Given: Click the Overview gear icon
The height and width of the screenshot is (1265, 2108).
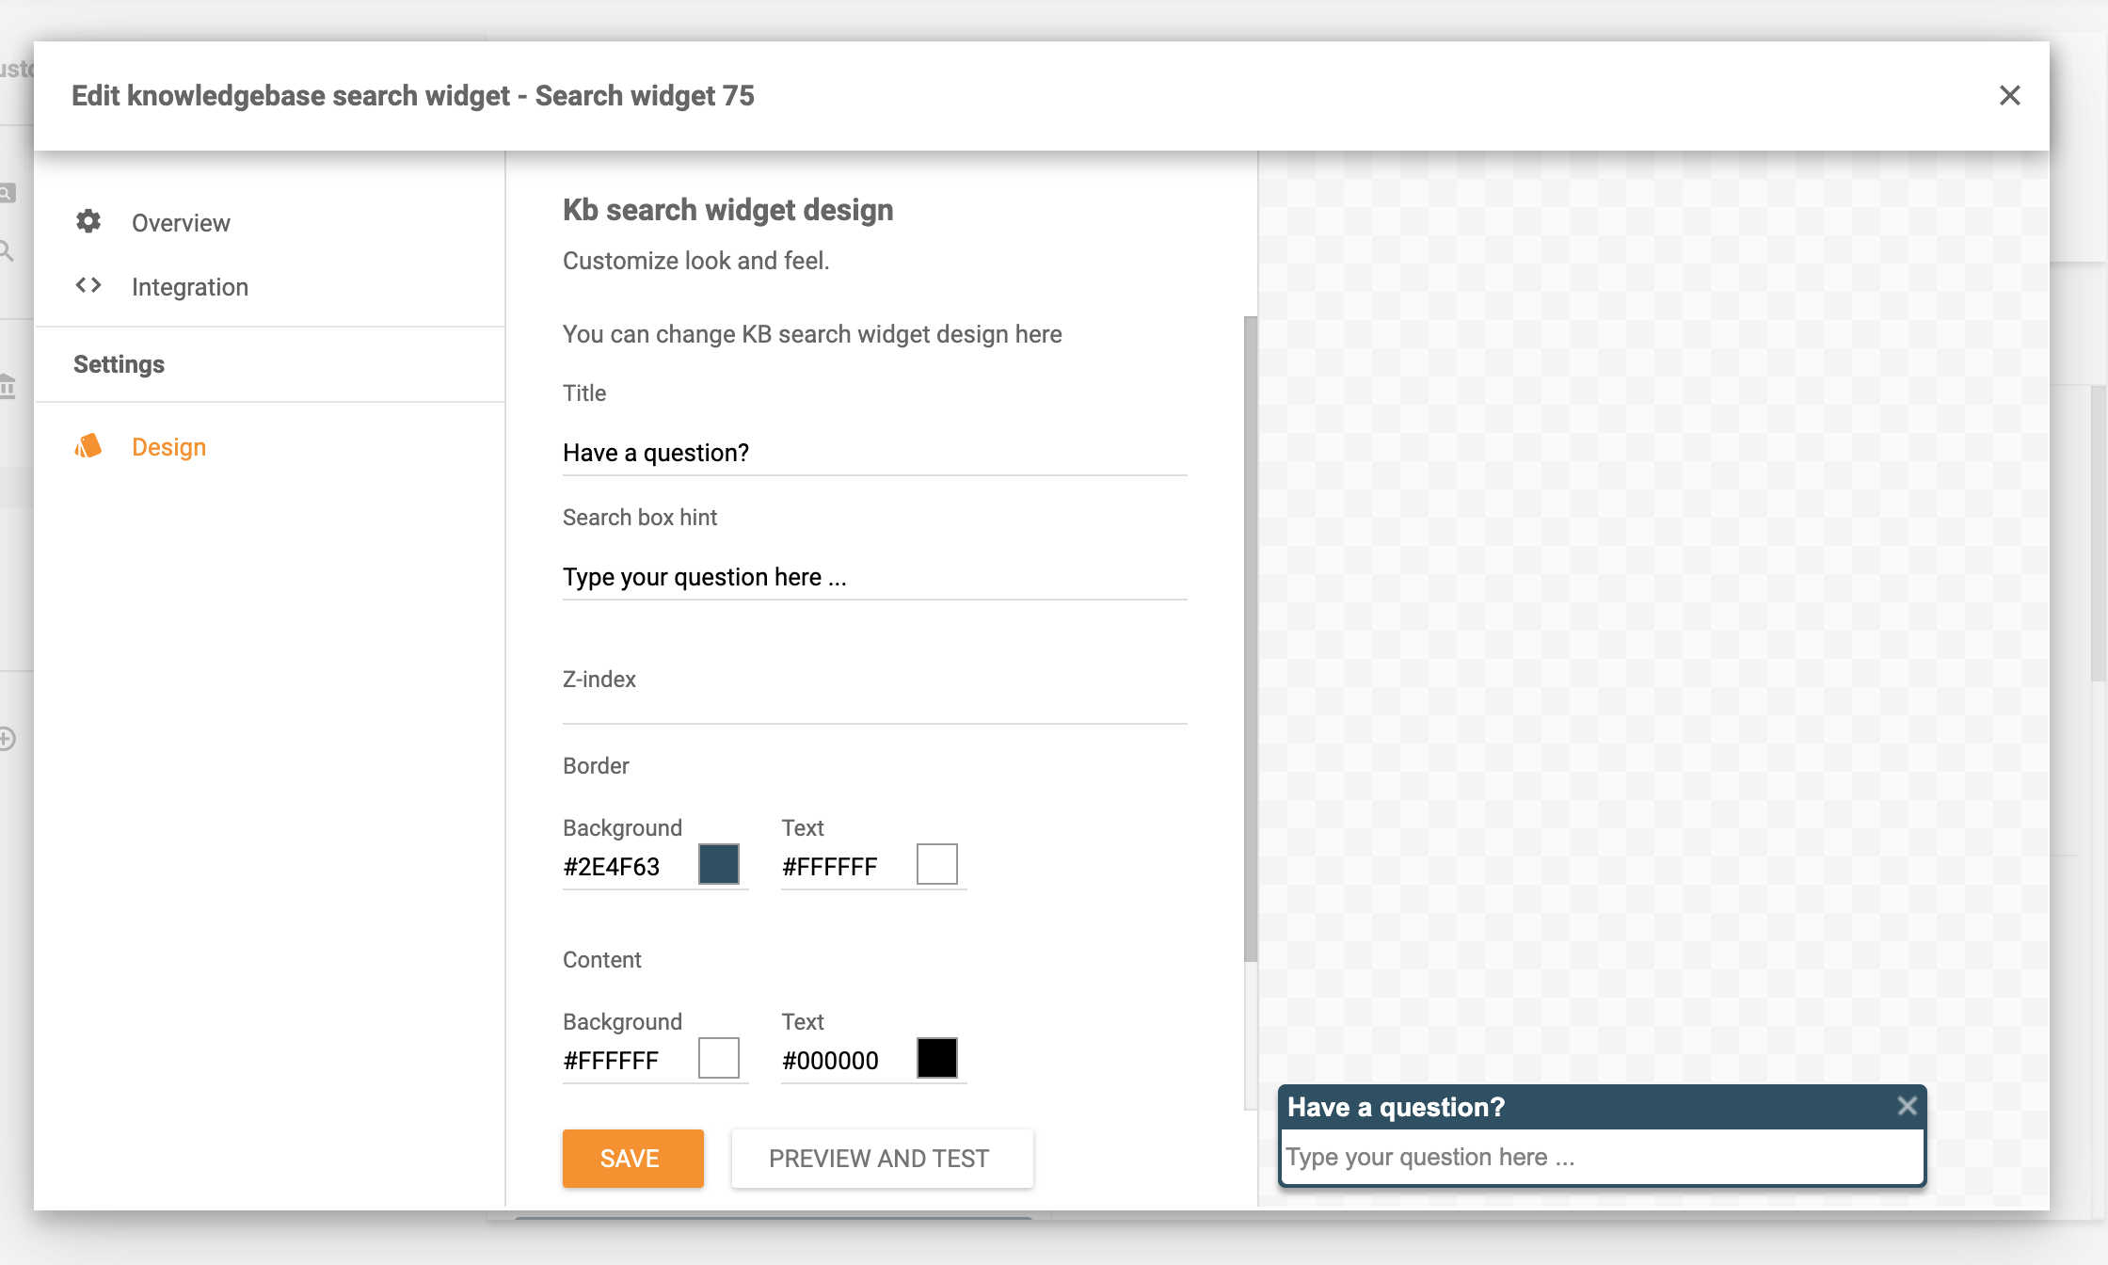Looking at the screenshot, I should (x=88, y=222).
